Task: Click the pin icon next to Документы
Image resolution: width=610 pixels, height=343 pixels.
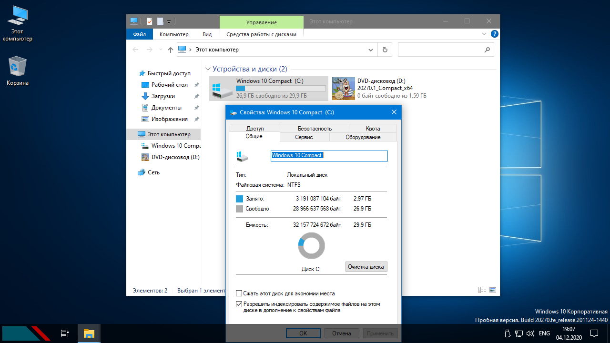Action: coord(196,108)
